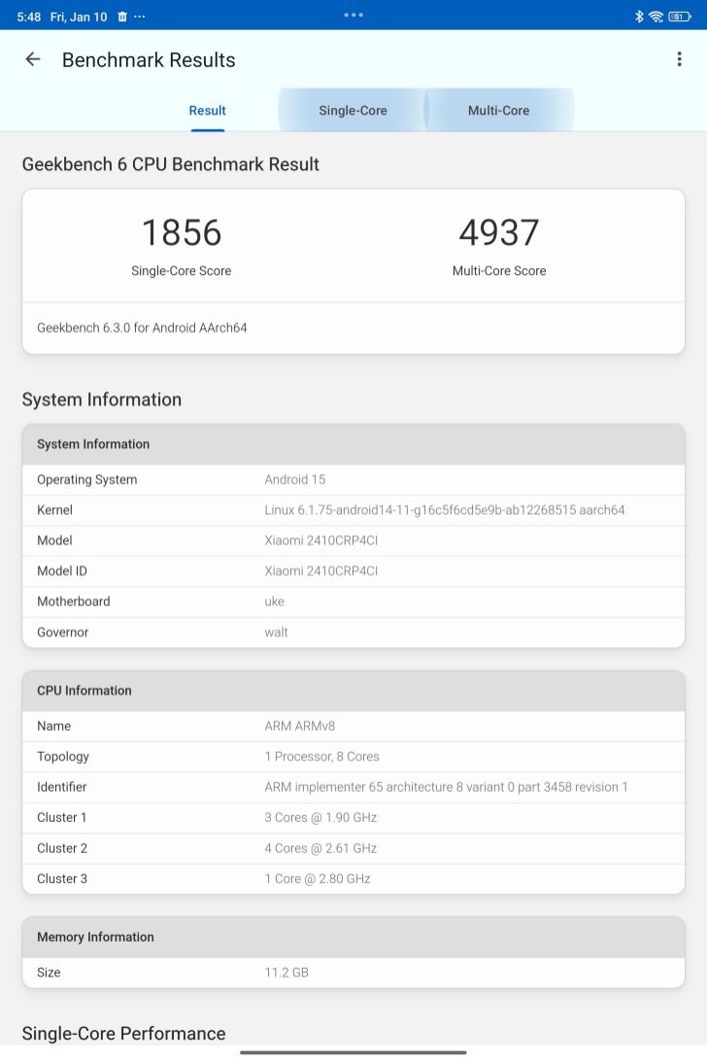Tap the Operating System Android 15 row
707x1060 pixels.
[x=353, y=480]
